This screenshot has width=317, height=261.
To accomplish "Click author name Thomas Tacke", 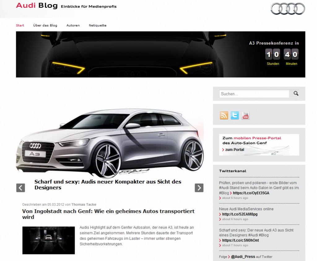I will coord(84,204).
